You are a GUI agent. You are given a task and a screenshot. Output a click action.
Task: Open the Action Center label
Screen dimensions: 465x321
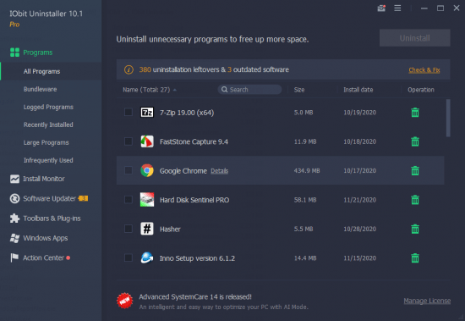[44, 257]
